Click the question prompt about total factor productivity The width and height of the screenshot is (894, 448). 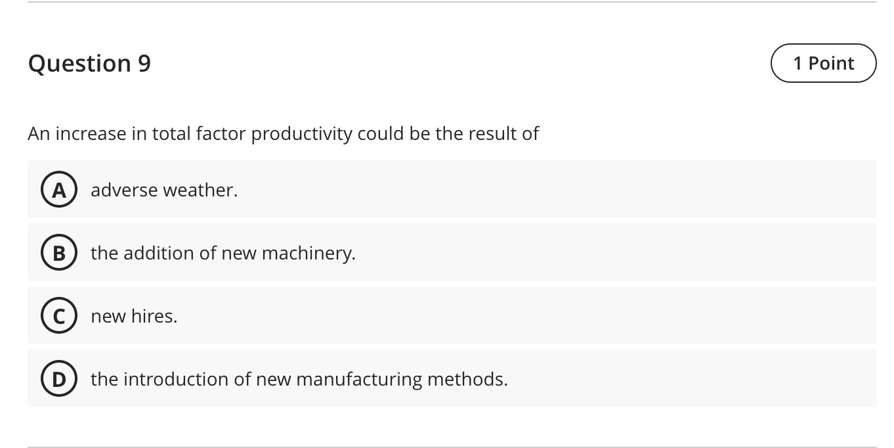[283, 133]
